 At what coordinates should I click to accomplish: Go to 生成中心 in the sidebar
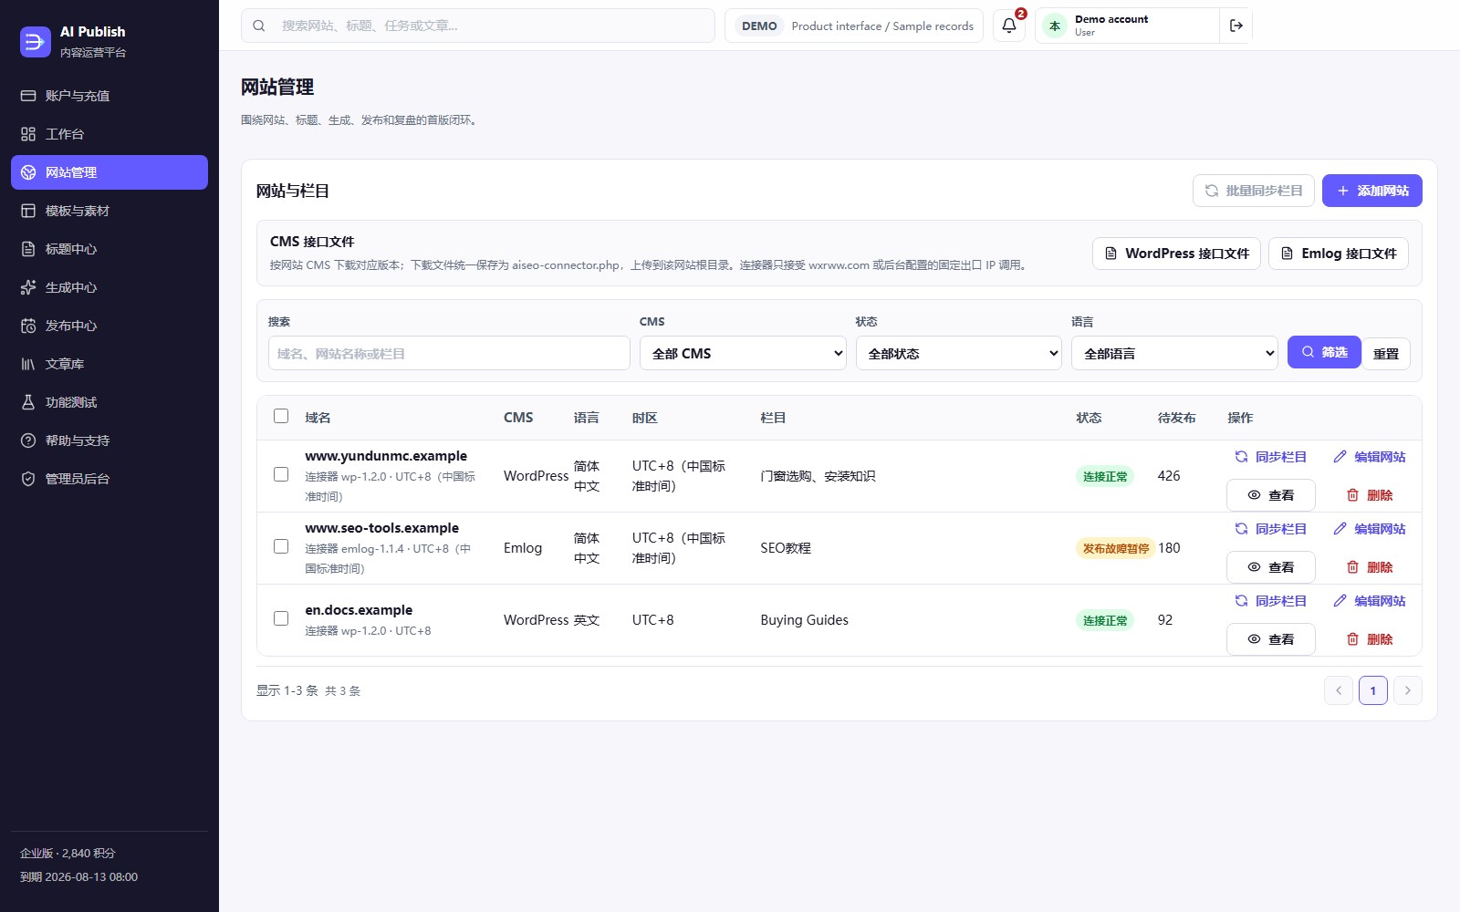(109, 287)
